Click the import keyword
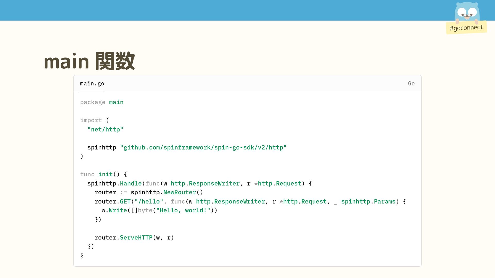 tap(91, 120)
